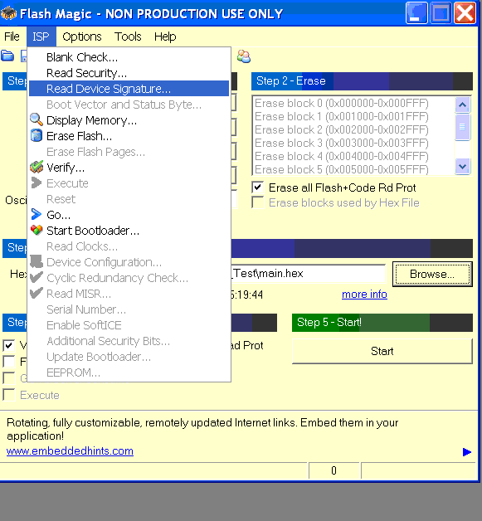Click the open folder toolbar icon
Screen dimensions: 482x521
click(x=7, y=56)
